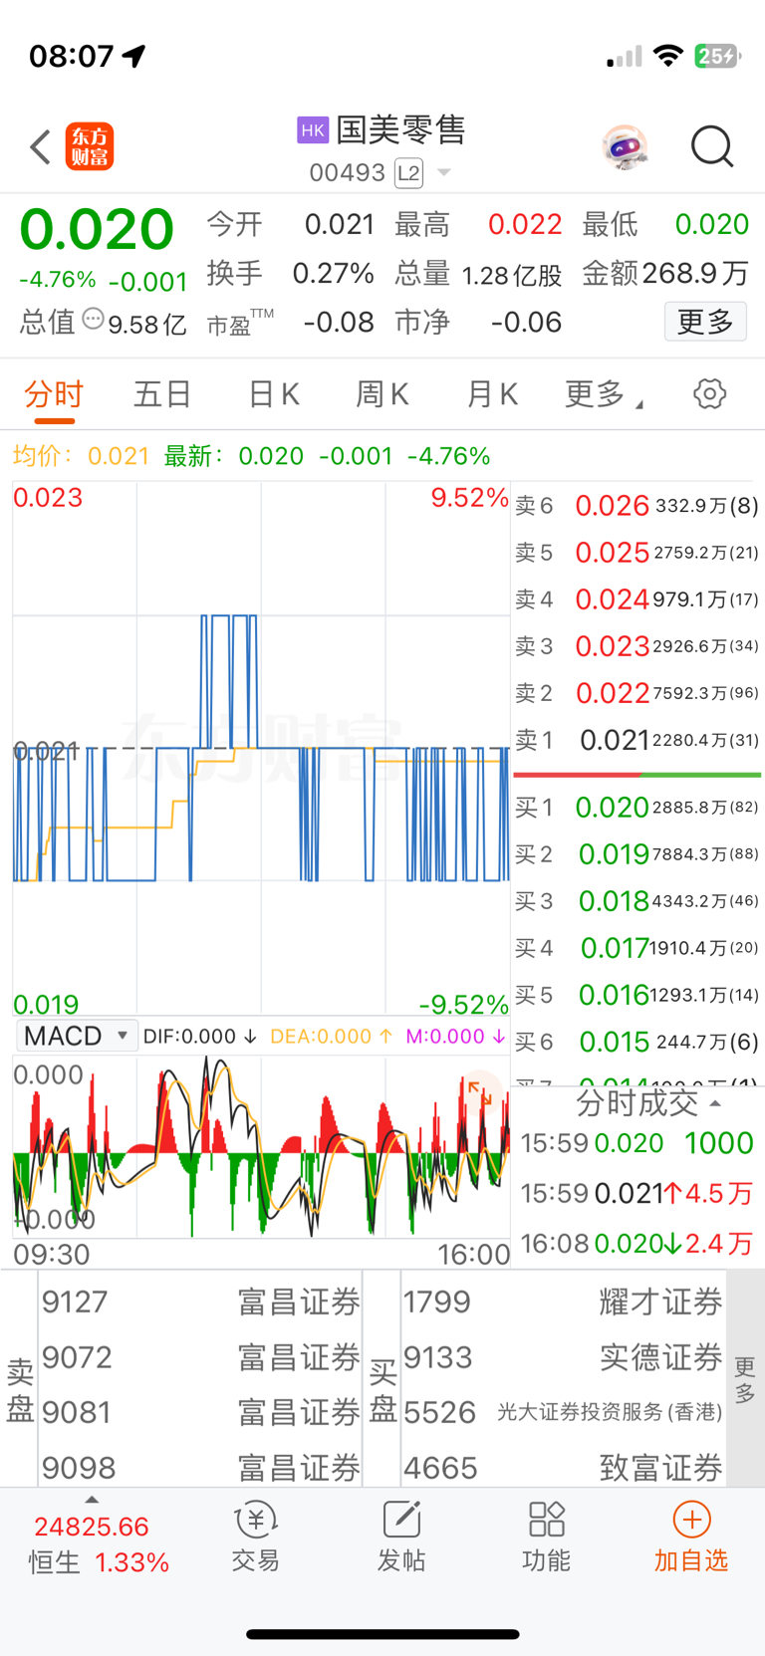Open 交易 trade icon

256,1538
